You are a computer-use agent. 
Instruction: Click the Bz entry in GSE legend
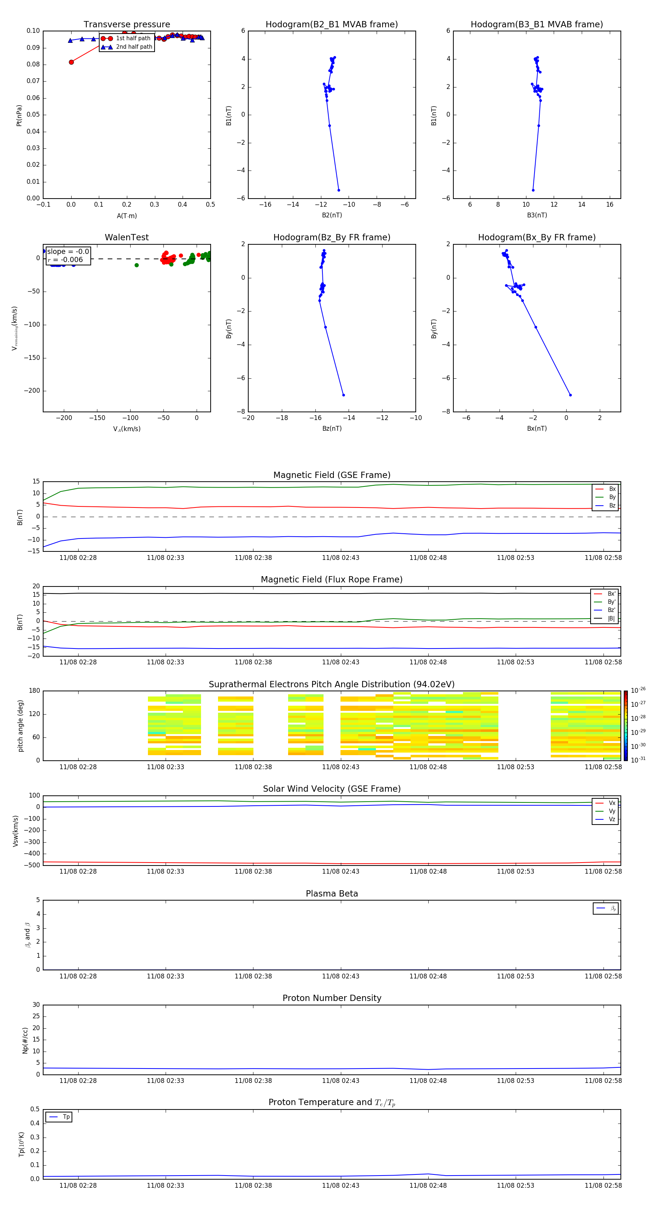[x=605, y=506]
